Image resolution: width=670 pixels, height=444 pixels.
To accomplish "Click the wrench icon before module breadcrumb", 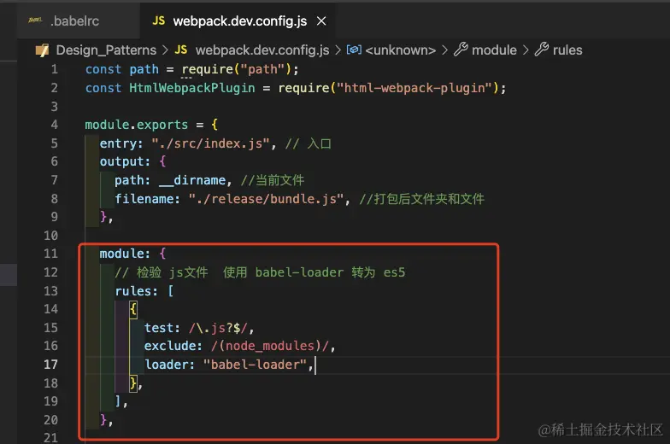I will pos(461,50).
